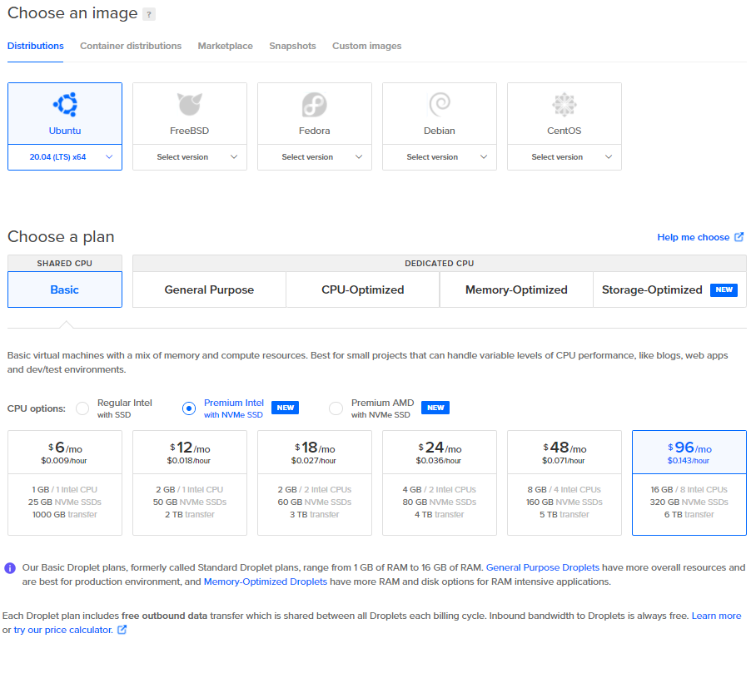Image resolution: width=751 pixels, height=673 pixels.
Task: Click NEW badge next to Premium Intel
Action: [x=286, y=408]
